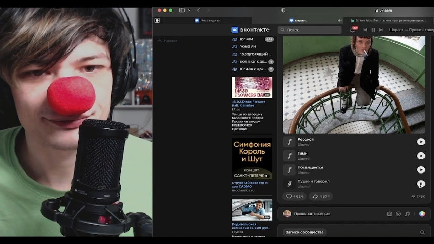Click the Наверх back-to-top button
Viewport: 434px width, 244px height.
[x=167, y=41]
